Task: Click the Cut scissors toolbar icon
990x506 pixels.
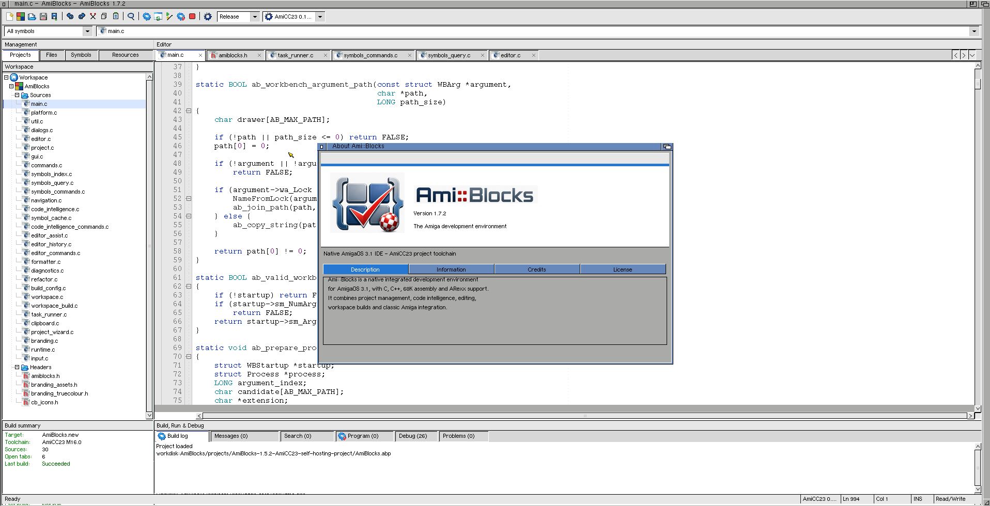Action: (93, 17)
